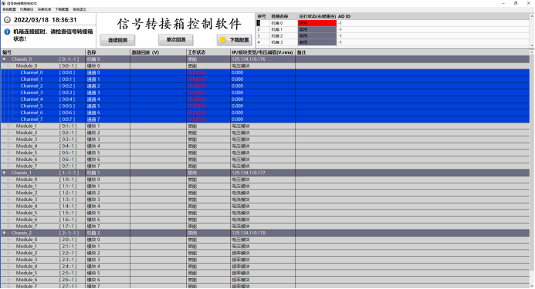Click the IP address 129.134.110.178

point(249,233)
